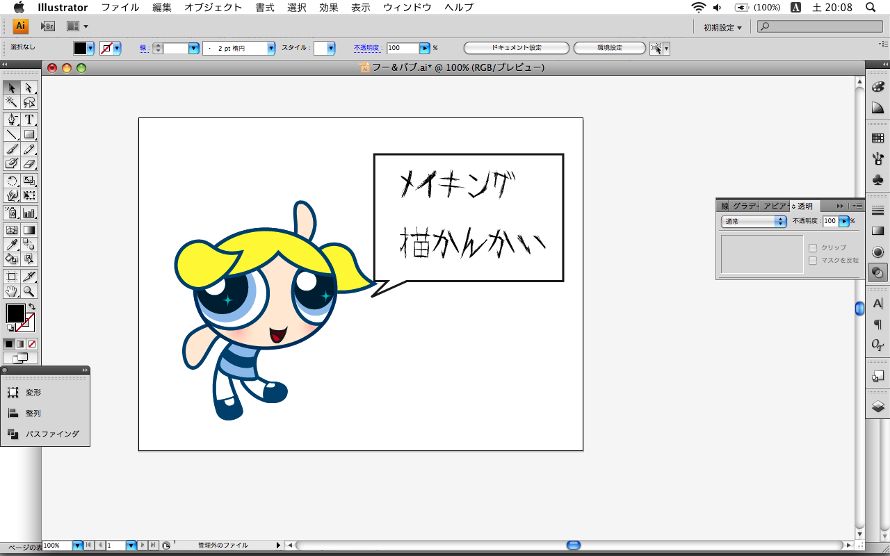Viewport: 890px width, 556px height.
Task: Open the Layers panel icon in dock
Action: [877, 407]
